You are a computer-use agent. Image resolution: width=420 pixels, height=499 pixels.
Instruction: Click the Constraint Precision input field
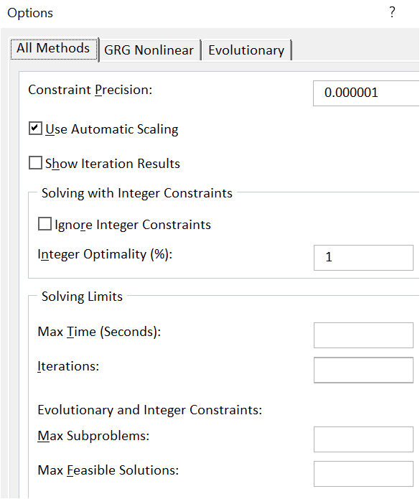366,93
